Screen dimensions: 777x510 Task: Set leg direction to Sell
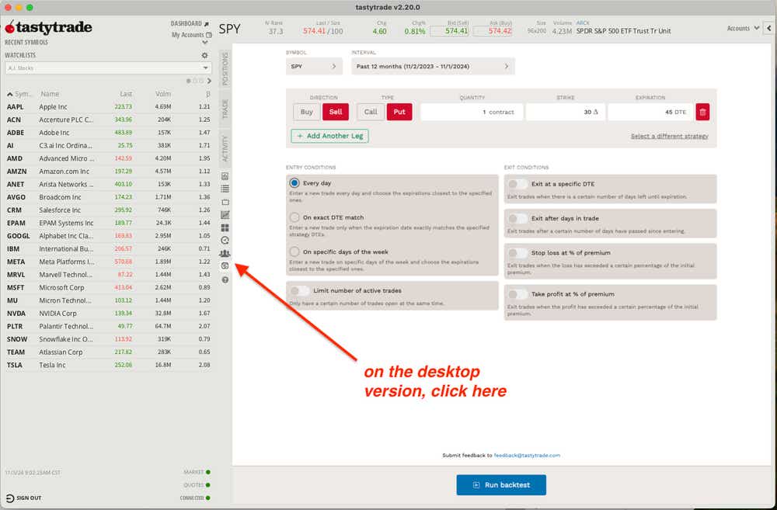click(x=336, y=112)
